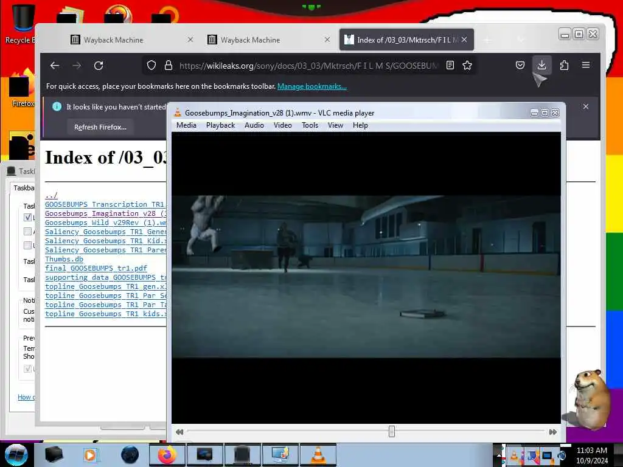Viewport: 623px width, 467px height.
Task: Bookmark this page with star icon
Action: tap(467, 65)
